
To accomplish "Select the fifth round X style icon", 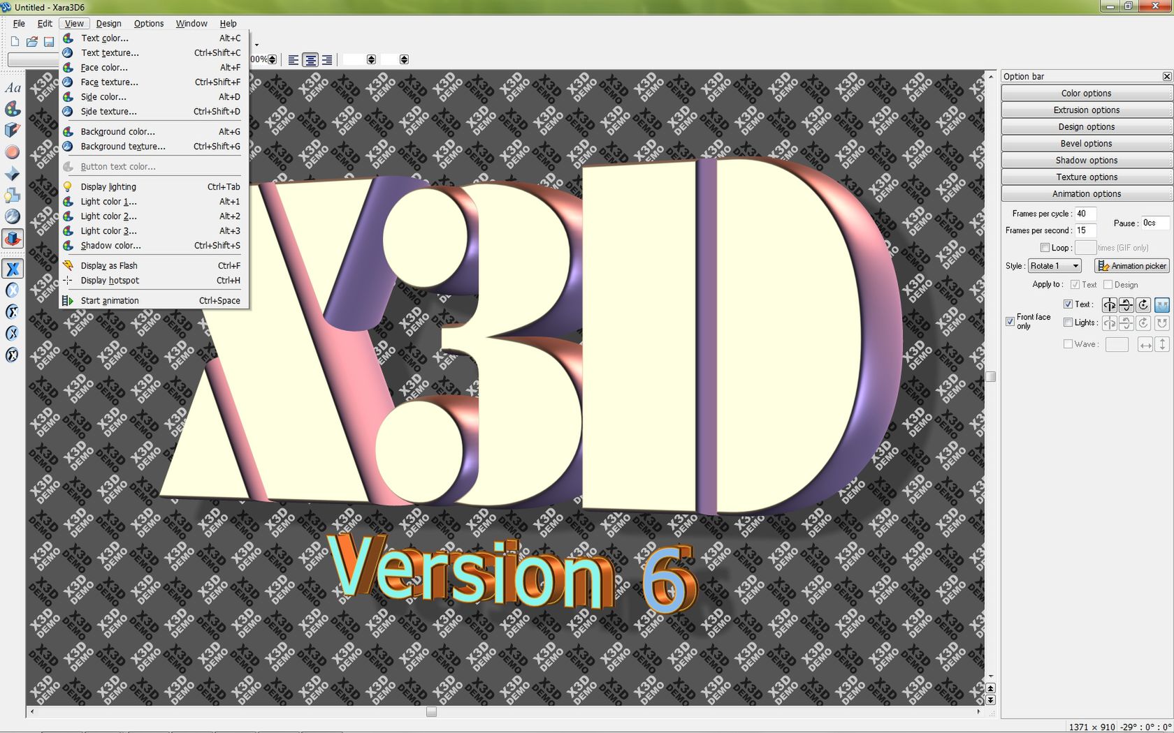I will point(13,355).
